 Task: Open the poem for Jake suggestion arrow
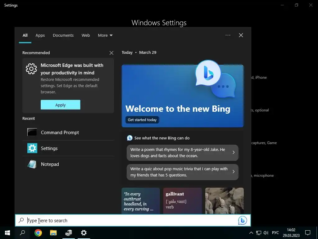tap(234, 152)
